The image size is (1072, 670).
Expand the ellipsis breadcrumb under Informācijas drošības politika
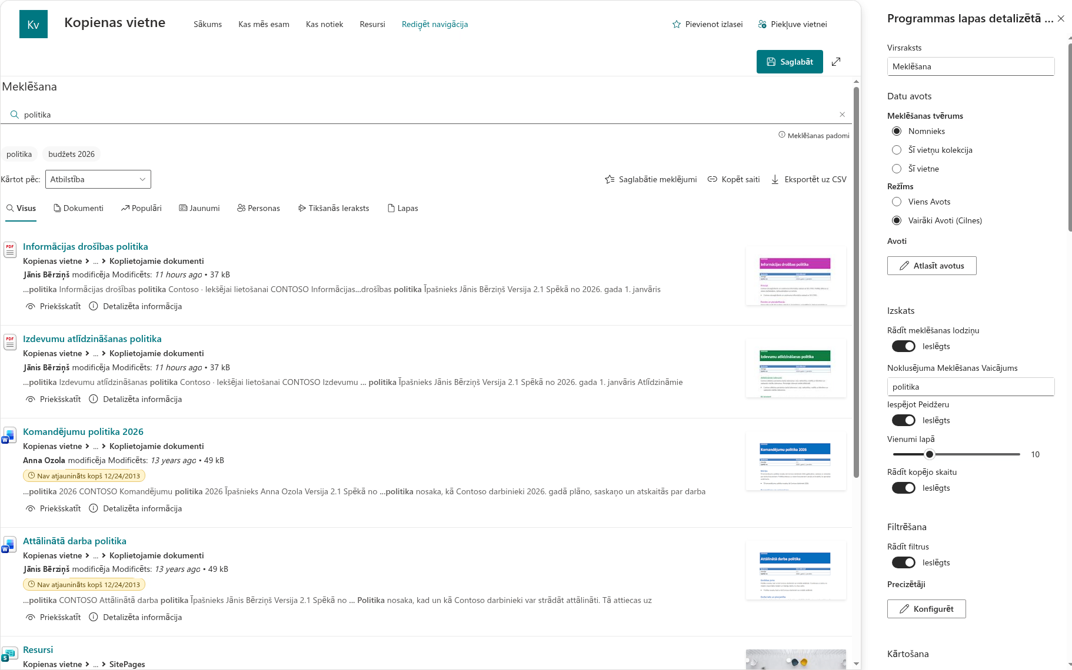(x=96, y=262)
